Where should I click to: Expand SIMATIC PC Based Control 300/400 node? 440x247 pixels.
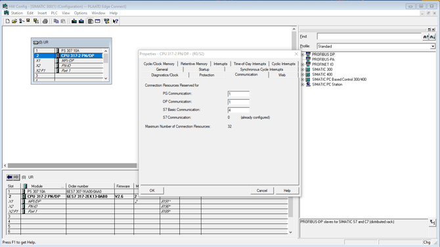click(303, 79)
